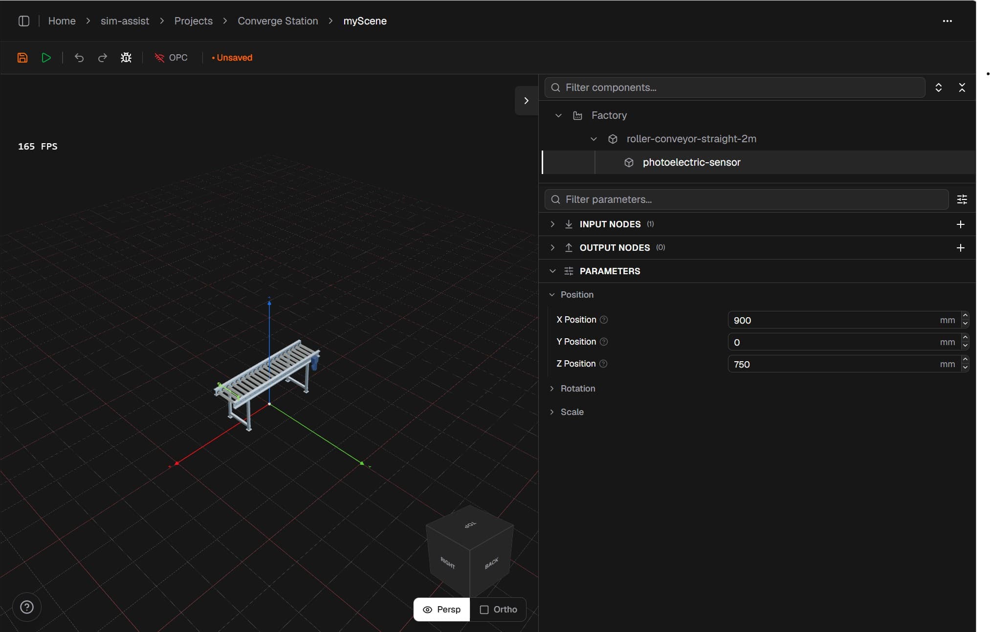This screenshot has width=990, height=632.
Task: Collapse the Position parameter group
Action: point(551,294)
